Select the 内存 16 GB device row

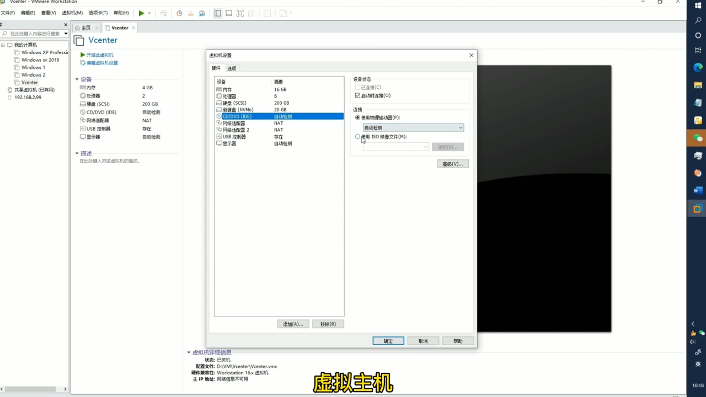[x=279, y=89]
